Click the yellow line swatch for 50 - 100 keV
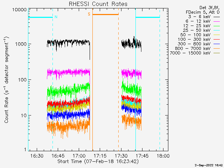 217,35
